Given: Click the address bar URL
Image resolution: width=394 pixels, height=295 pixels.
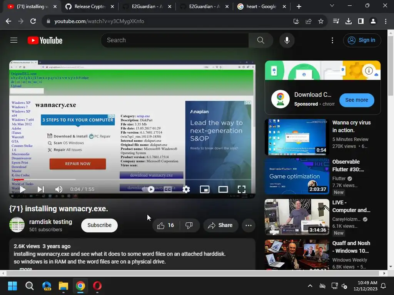Looking at the screenshot, I should tap(99, 22).
